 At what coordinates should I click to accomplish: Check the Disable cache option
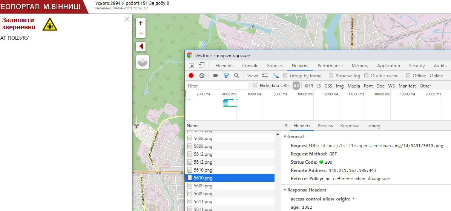[x=366, y=75]
